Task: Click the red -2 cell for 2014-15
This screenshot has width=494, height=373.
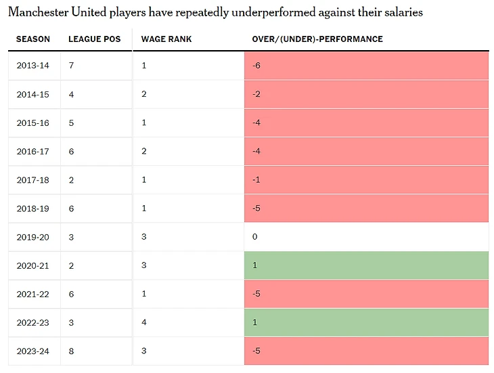Action: click(x=366, y=94)
